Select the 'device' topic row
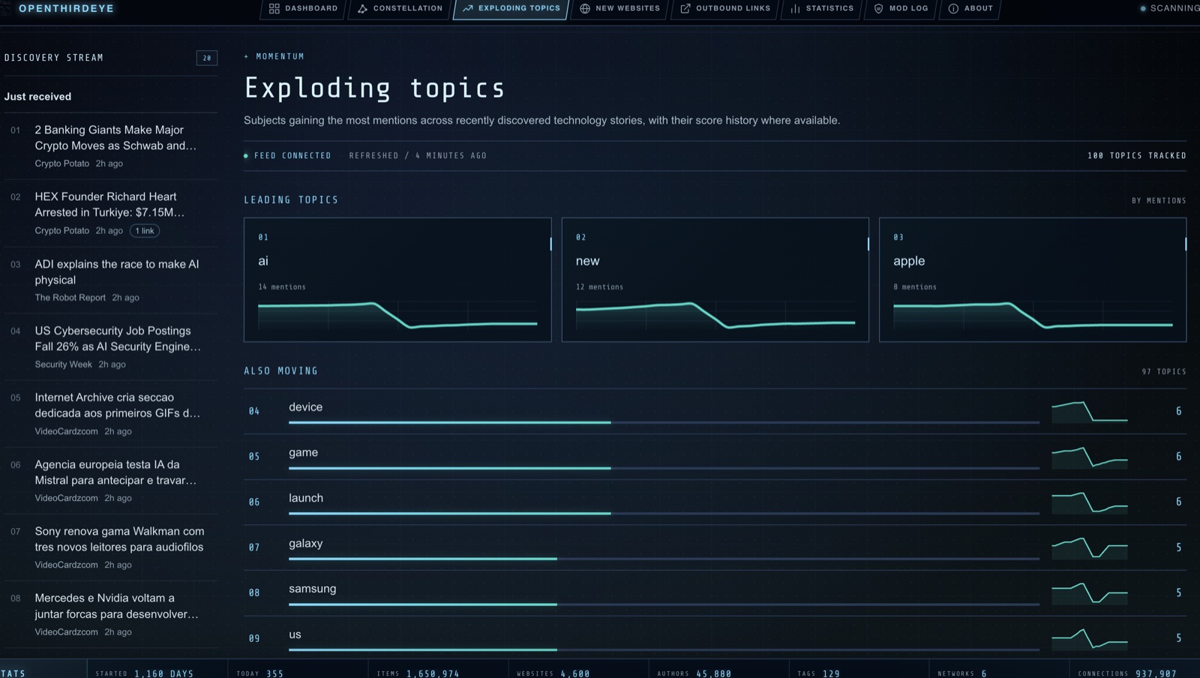The image size is (1200, 678). (x=715, y=411)
